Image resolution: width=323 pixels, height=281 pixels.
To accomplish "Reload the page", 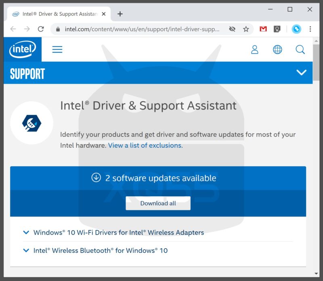I will click(x=41, y=29).
